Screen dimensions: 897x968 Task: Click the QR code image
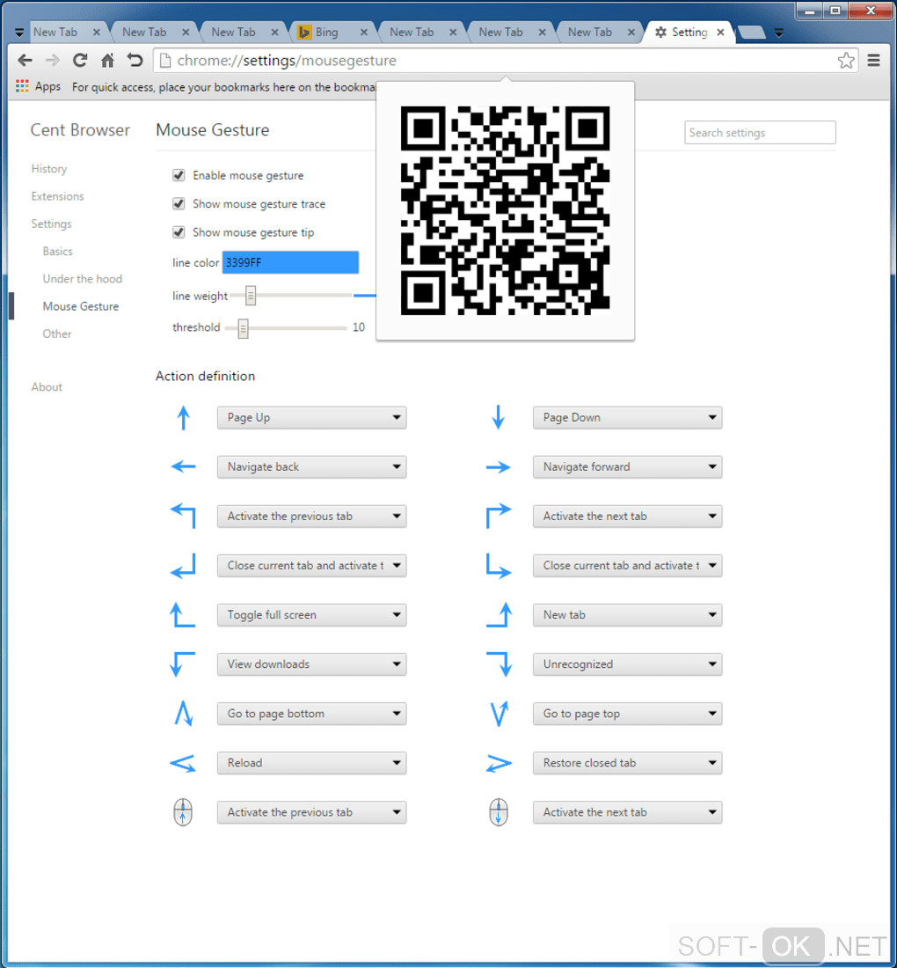[x=506, y=210]
